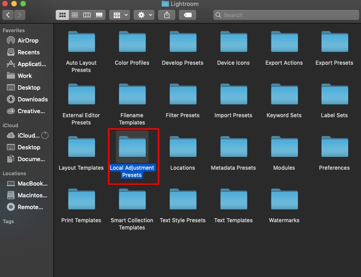Select the Export Presets folder

pyautogui.click(x=335, y=42)
